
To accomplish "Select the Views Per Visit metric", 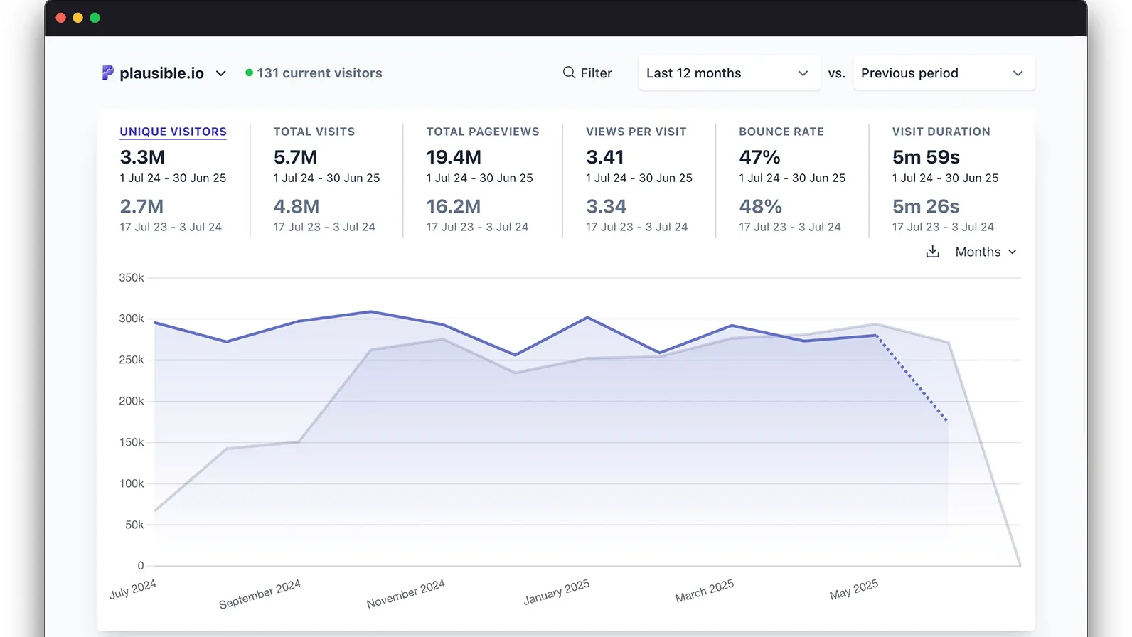I will click(x=636, y=132).
